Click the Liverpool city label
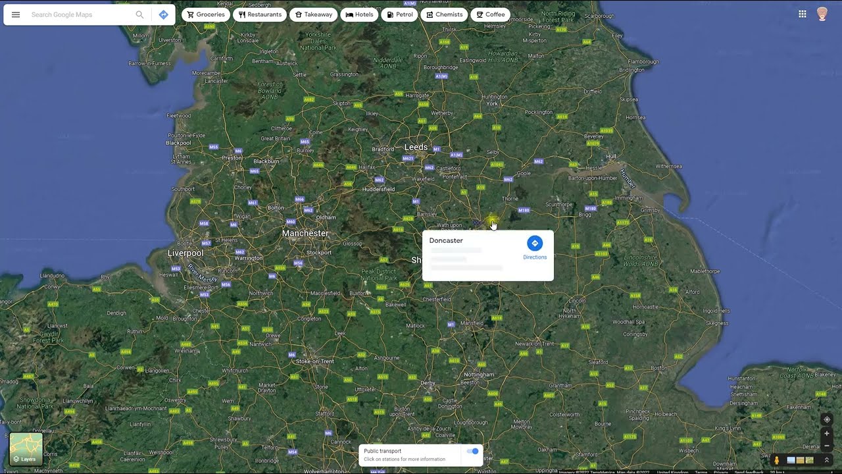This screenshot has width=842, height=474. coord(186,253)
